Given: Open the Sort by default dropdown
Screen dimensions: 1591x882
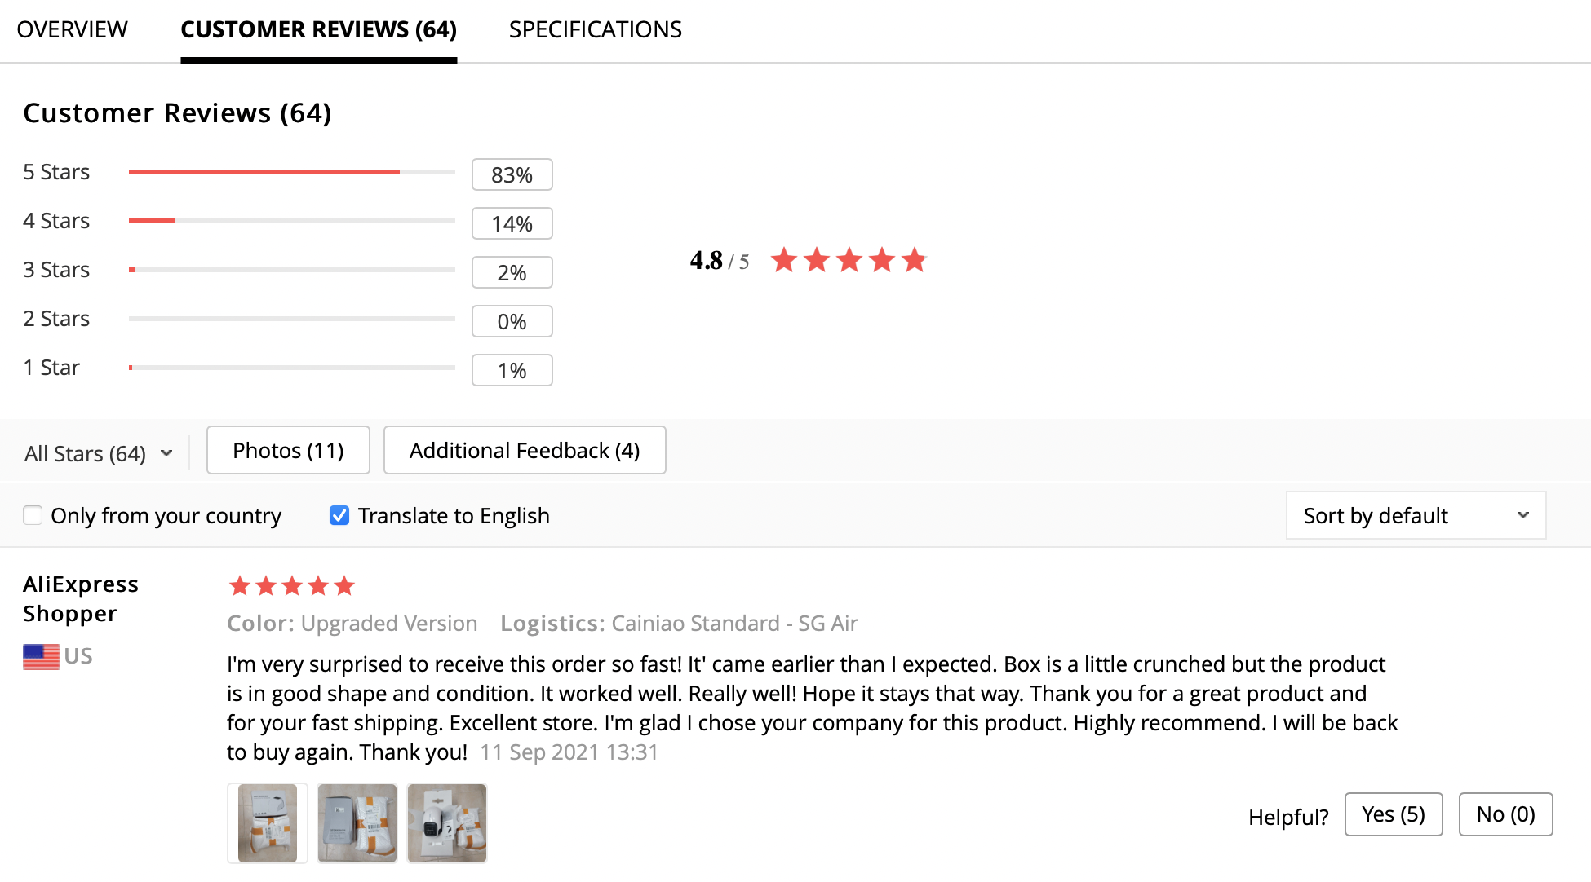Looking at the screenshot, I should (1416, 515).
